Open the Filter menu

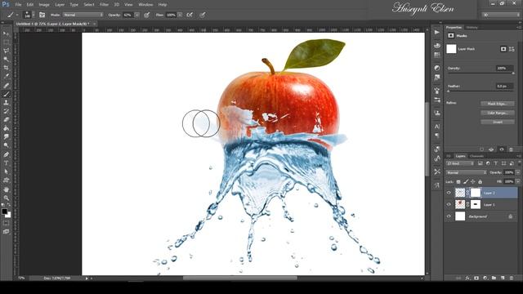coord(104,5)
